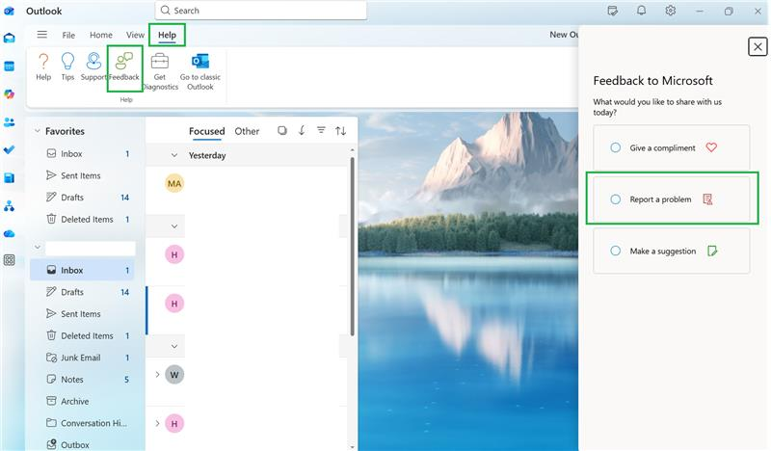Select the Help ribbon tab
Viewport: 771px width, 451px height.
(167, 35)
